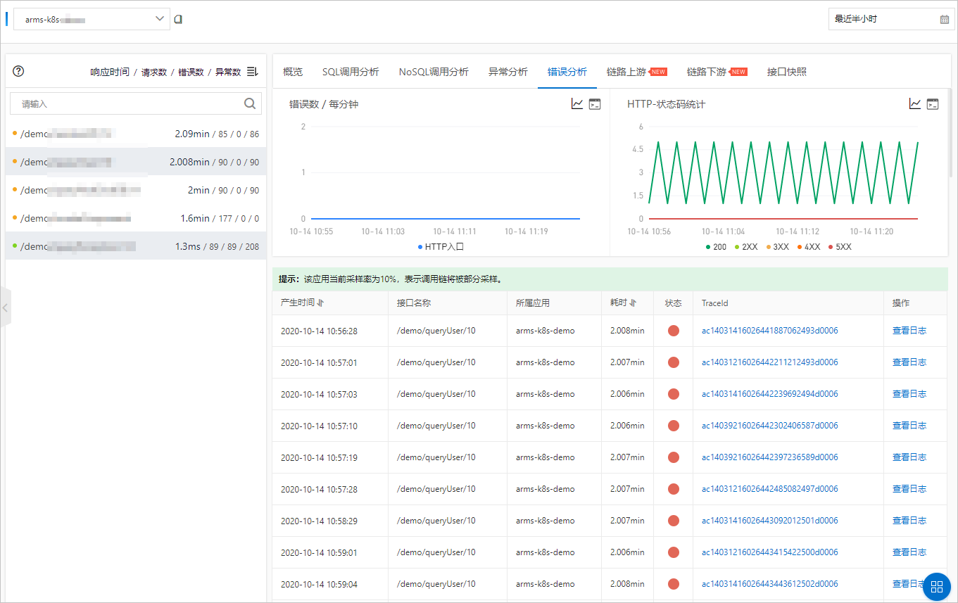Click the 2.008min duration in first table row
Viewport: 958px width, 603px height.
pyautogui.click(x=627, y=331)
